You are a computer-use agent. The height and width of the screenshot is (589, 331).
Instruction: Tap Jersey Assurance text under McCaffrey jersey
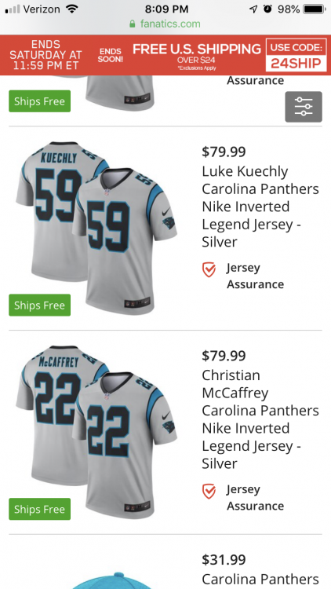[255, 498]
